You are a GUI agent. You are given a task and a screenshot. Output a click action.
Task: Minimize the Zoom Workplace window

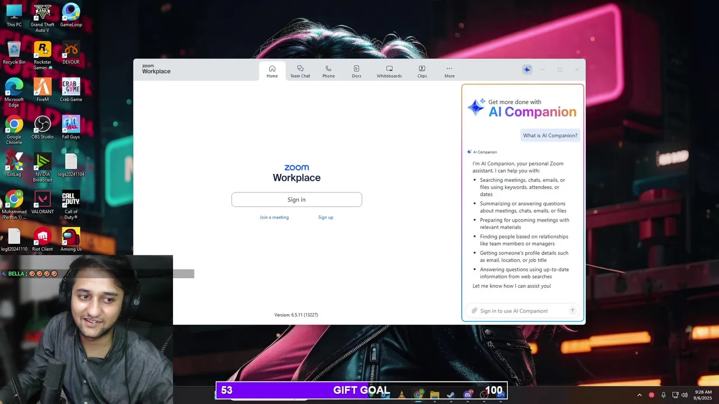tap(543, 70)
